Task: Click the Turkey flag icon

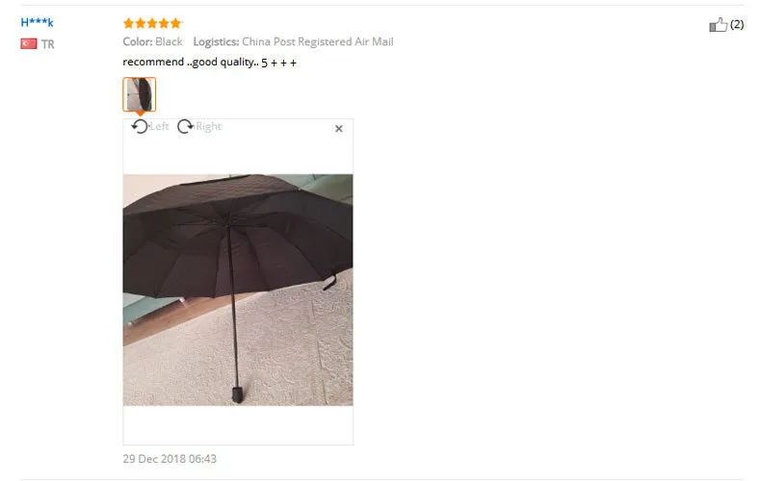Action: pyautogui.click(x=29, y=43)
